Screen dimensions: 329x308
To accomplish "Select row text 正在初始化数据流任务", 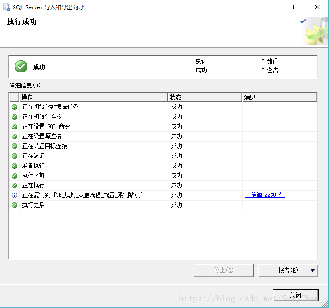I will 50,107.
